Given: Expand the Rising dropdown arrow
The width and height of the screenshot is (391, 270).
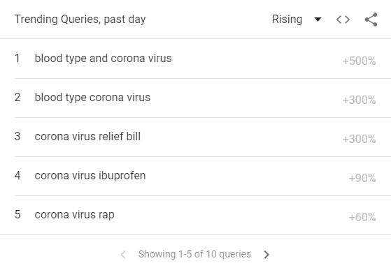Looking at the screenshot, I should click(x=318, y=20).
